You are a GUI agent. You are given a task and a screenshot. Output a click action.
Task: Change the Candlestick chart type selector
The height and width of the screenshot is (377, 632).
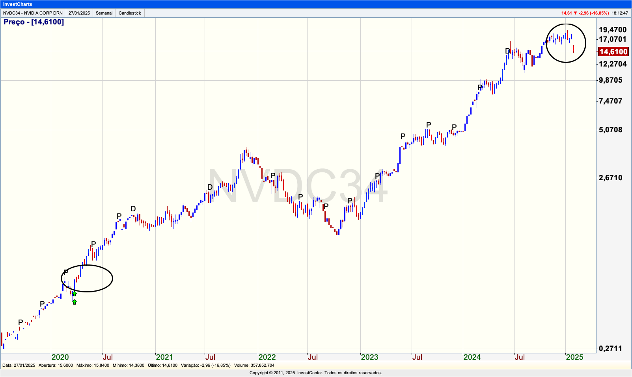[130, 13]
